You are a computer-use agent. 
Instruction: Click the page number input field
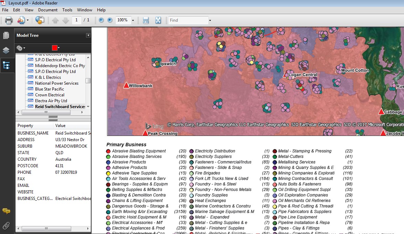point(76,20)
